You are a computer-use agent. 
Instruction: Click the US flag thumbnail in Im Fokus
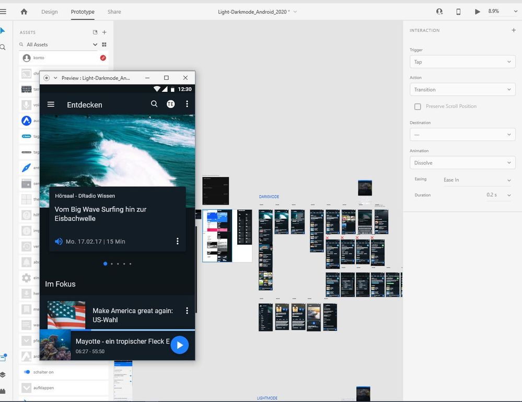(66, 315)
